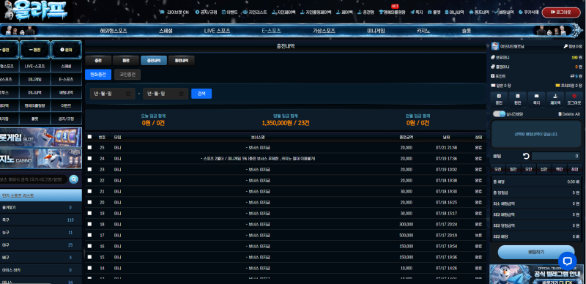The image size is (586, 284).
Task: Click the Delete All trash icon
Action: tap(560, 114)
